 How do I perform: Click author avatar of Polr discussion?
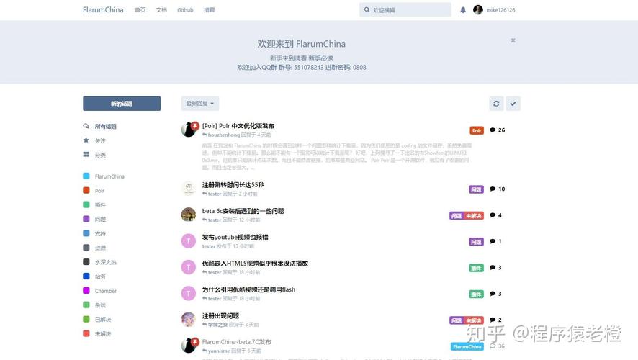pos(189,130)
